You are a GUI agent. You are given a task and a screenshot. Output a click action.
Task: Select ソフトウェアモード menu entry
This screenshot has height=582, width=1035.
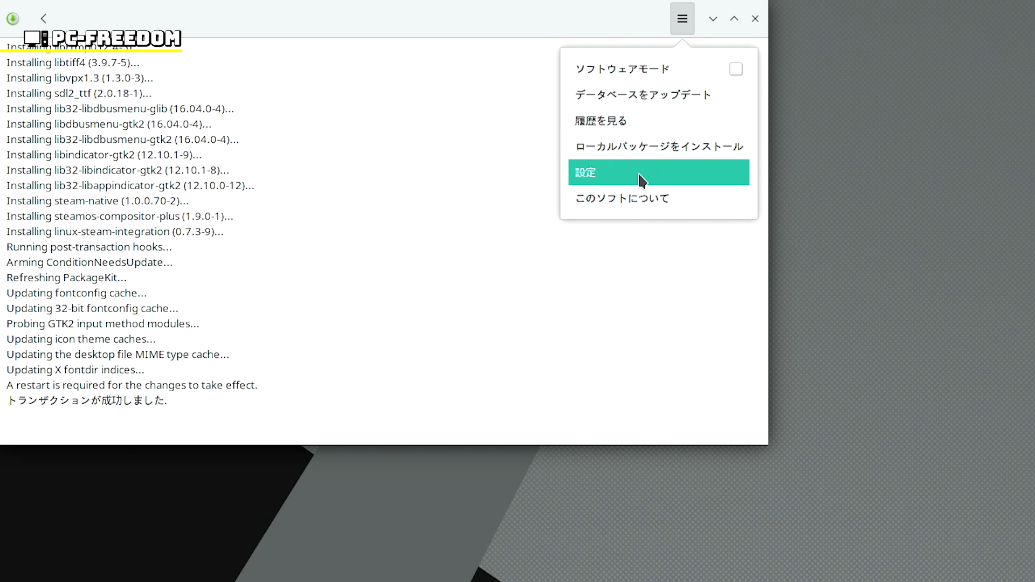(622, 69)
